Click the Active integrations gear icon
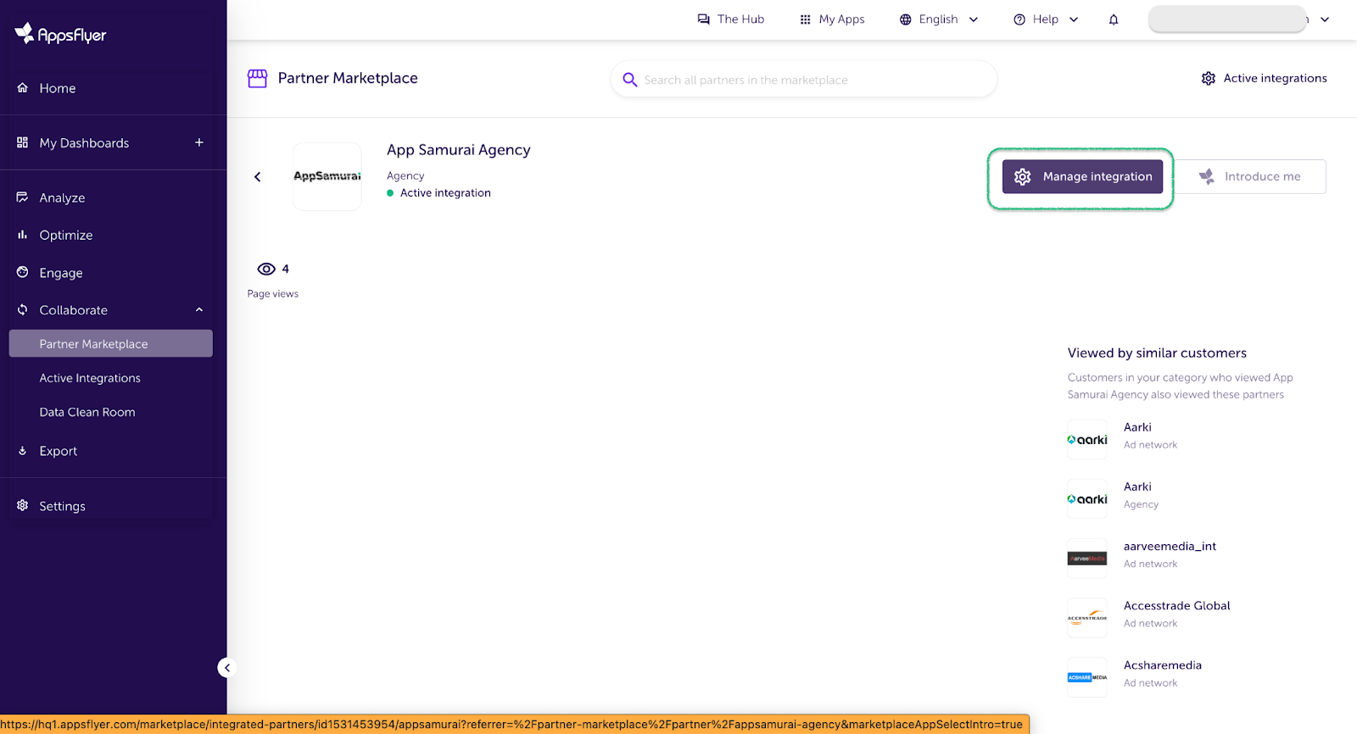The width and height of the screenshot is (1357, 734). (x=1209, y=78)
